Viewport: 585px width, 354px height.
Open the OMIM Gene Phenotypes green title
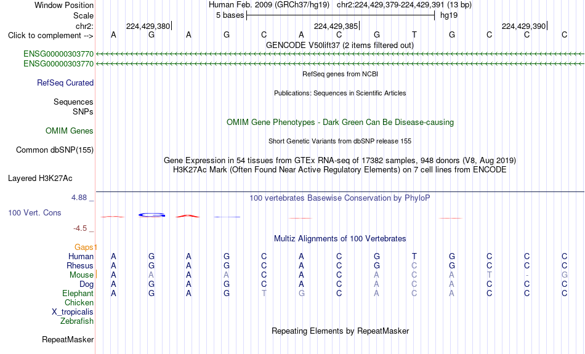point(340,123)
